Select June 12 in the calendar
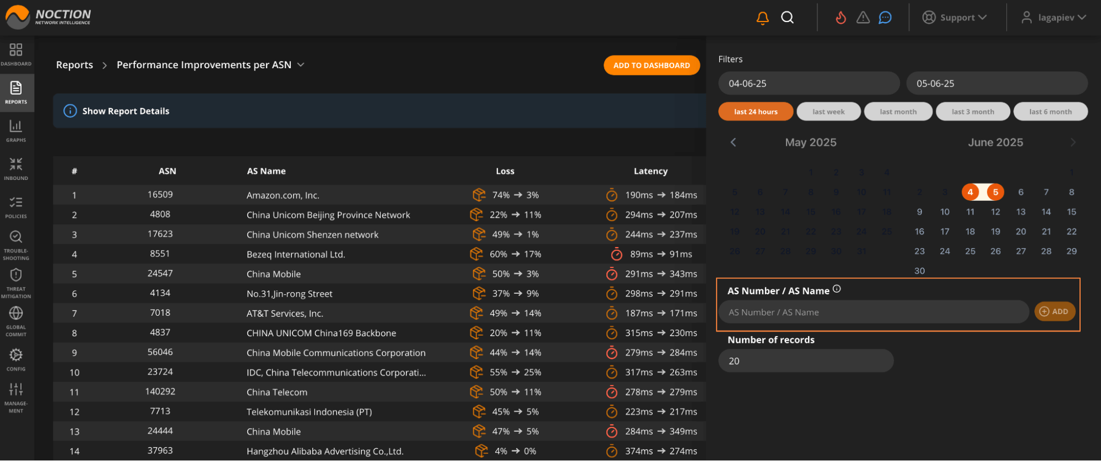Image resolution: width=1101 pixels, height=461 pixels. pos(996,212)
